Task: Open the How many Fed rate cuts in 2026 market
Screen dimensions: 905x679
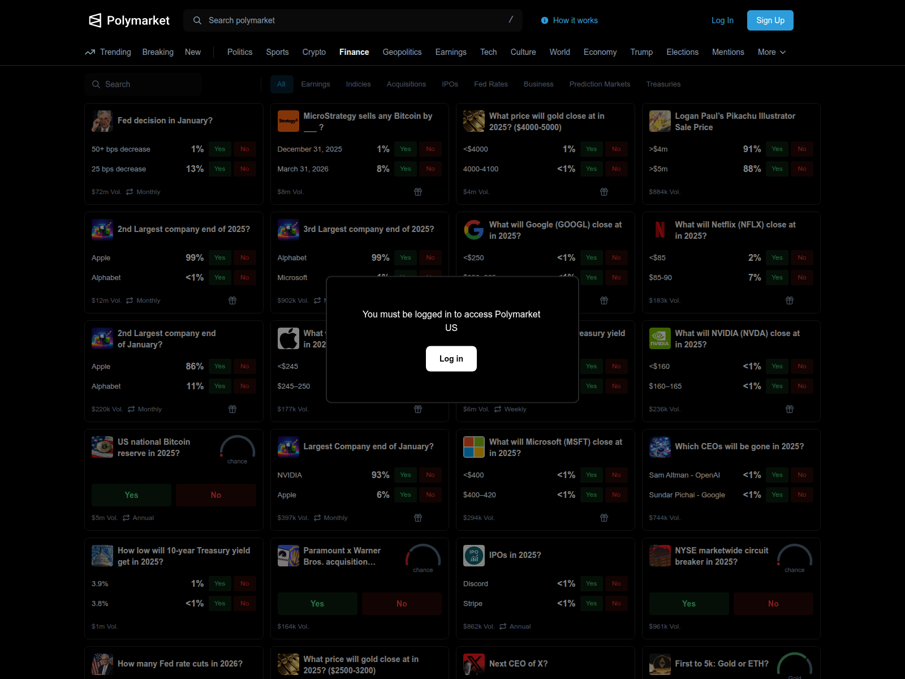Action: pyautogui.click(x=180, y=664)
